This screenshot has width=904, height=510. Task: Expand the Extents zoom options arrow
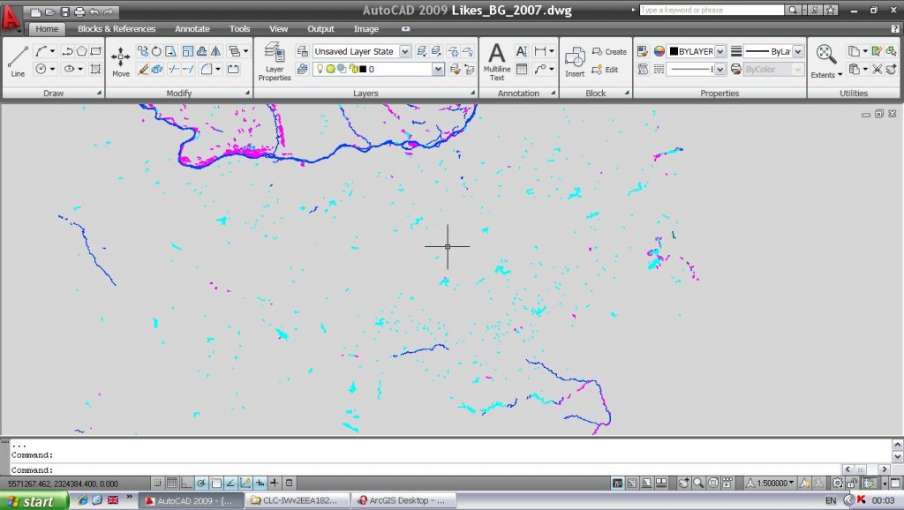pyautogui.click(x=840, y=75)
